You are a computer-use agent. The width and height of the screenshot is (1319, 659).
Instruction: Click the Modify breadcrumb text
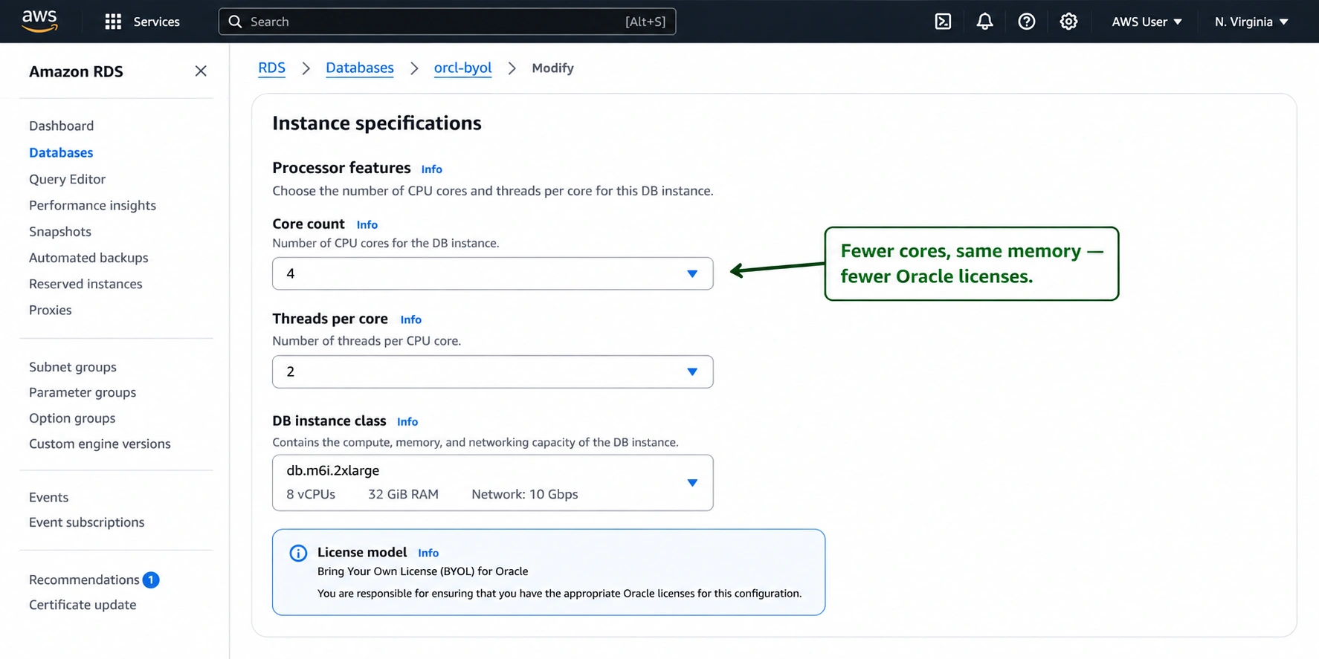pos(552,68)
